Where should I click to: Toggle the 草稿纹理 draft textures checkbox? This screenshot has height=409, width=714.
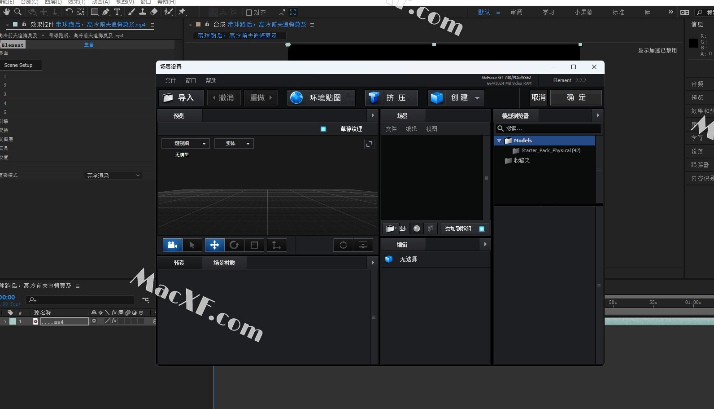[x=323, y=129]
